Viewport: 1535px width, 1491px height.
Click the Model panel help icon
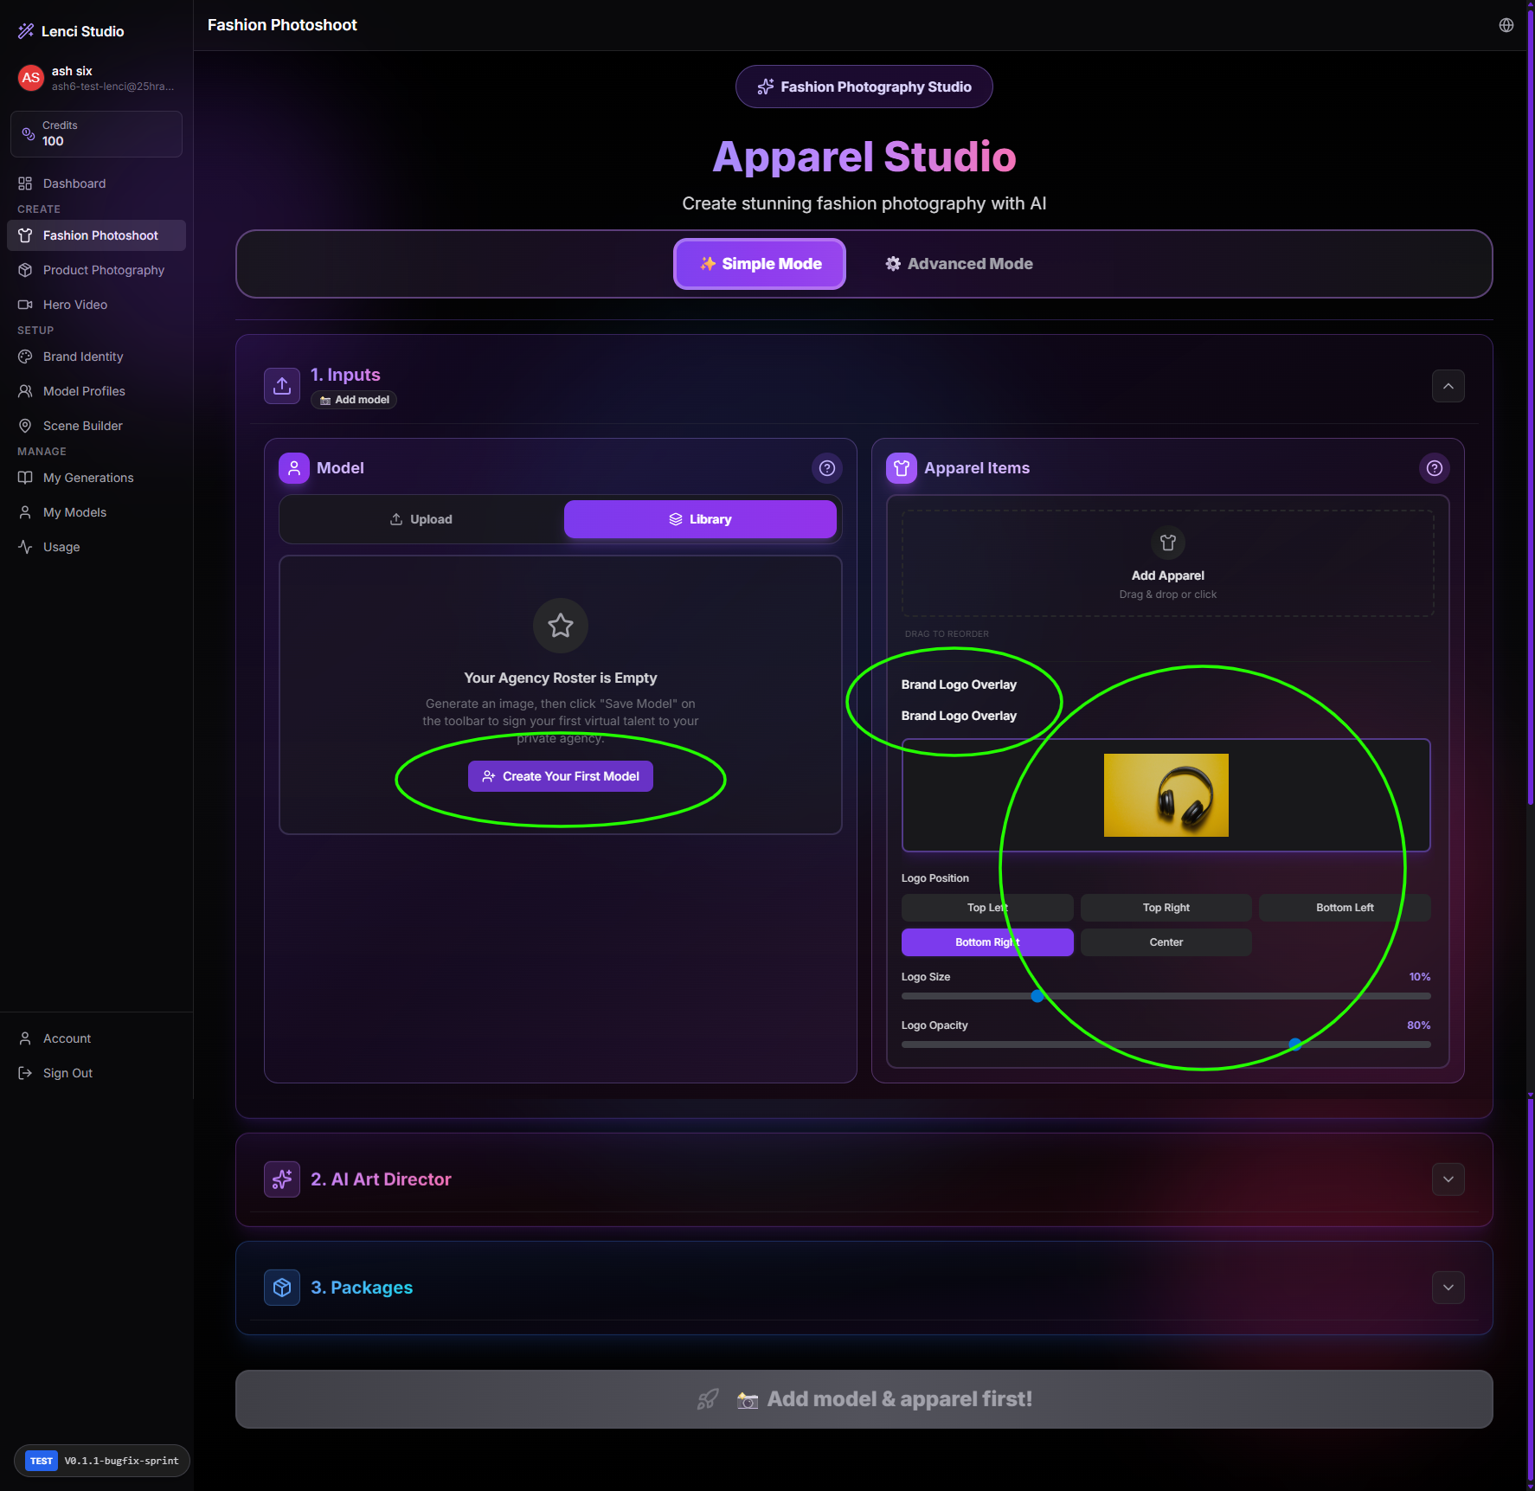click(826, 468)
